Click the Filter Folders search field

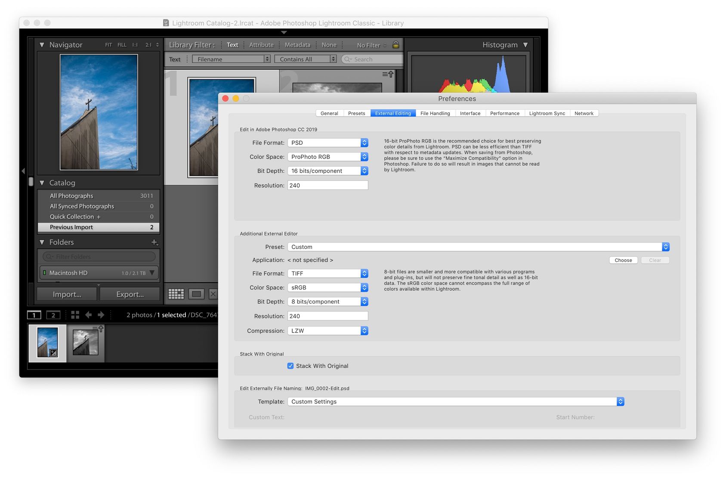pyautogui.click(x=99, y=257)
